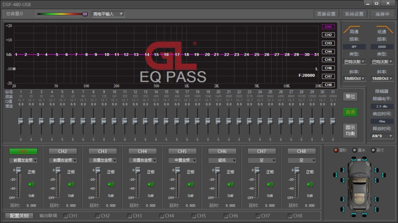Click the master volume slider handle
This screenshot has width=398, height=223.
coord(85,14)
